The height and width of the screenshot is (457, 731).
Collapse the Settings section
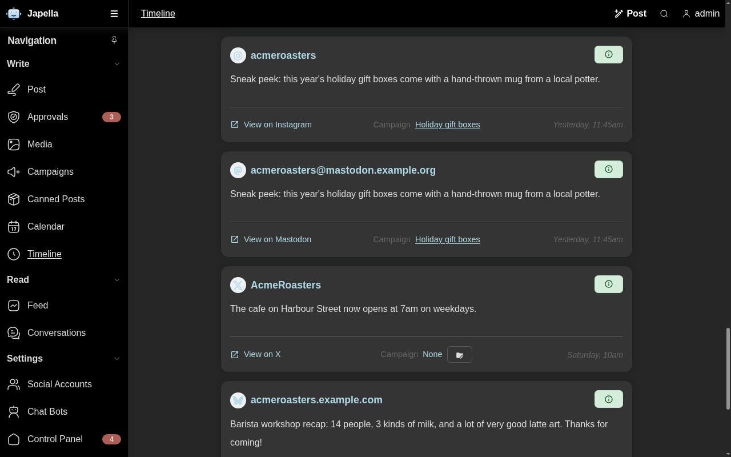click(x=117, y=359)
